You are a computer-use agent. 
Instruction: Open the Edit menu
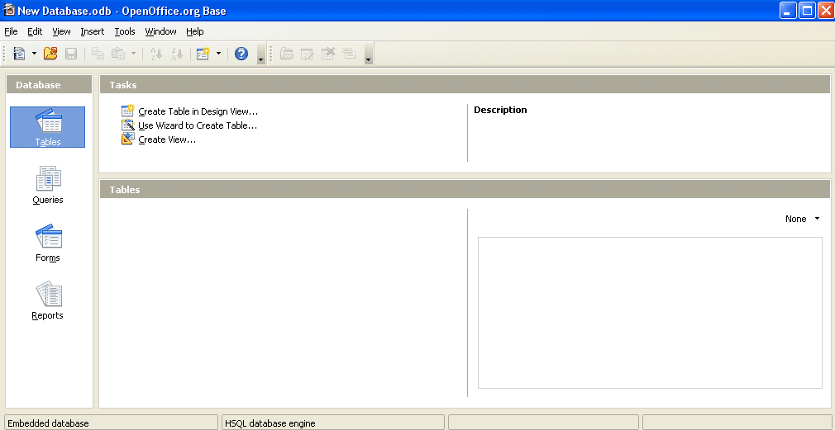(x=35, y=31)
